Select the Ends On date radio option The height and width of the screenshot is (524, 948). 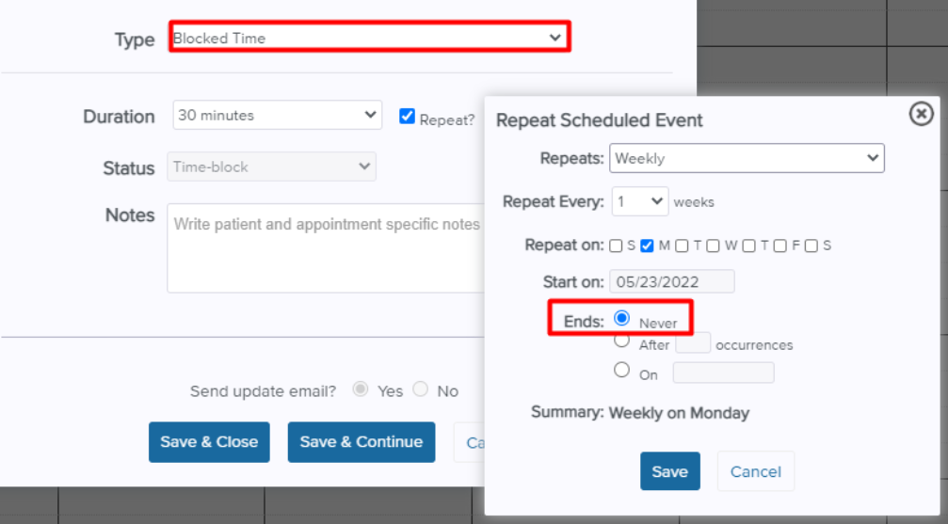click(x=621, y=370)
